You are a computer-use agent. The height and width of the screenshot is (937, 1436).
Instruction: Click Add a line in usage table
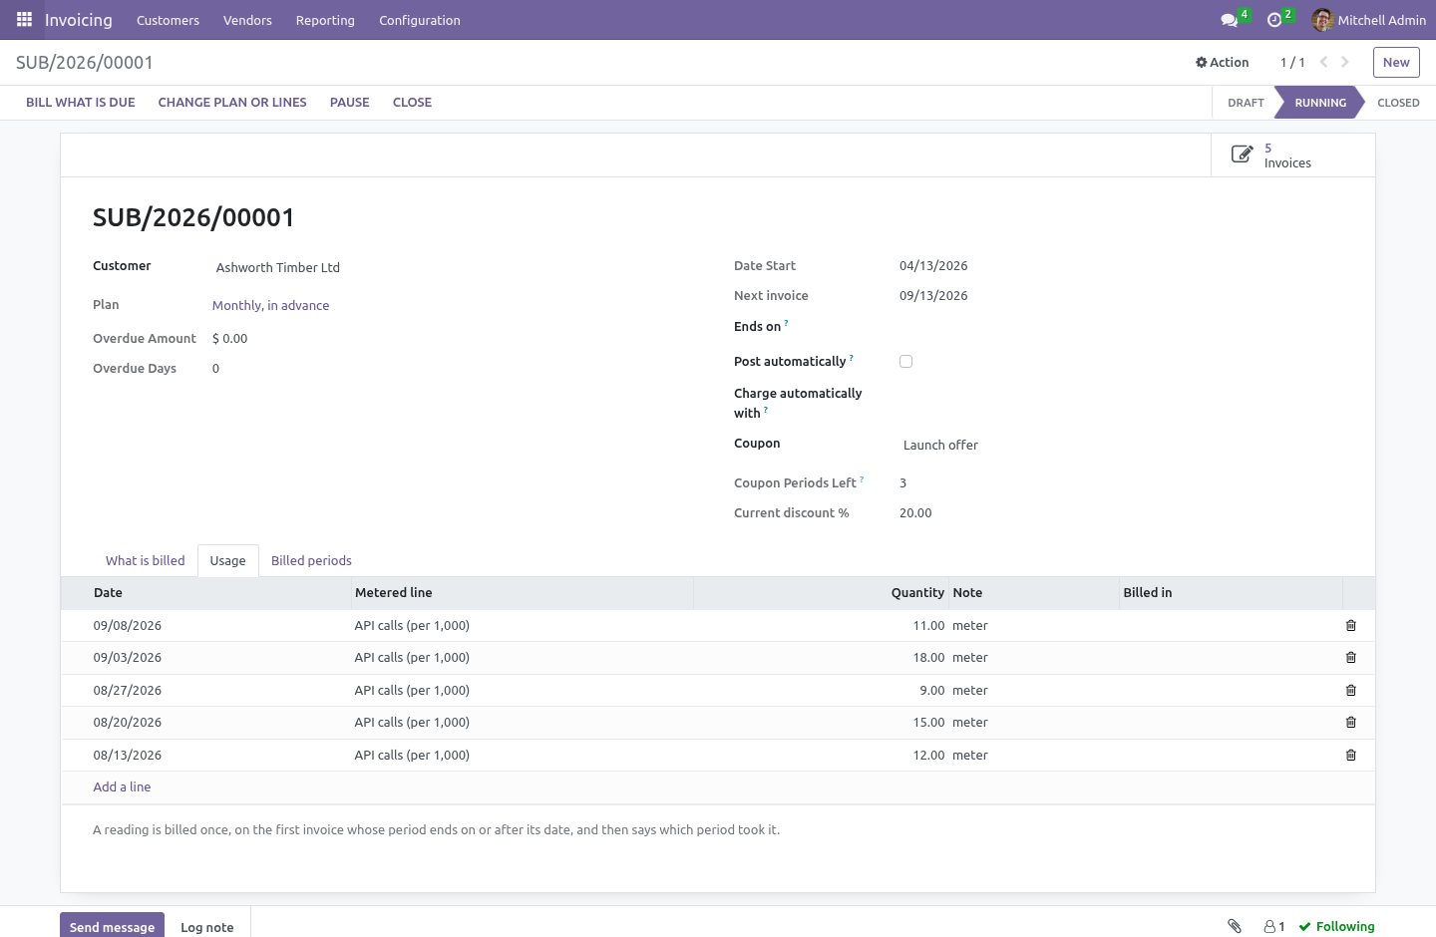[x=123, y=786]
